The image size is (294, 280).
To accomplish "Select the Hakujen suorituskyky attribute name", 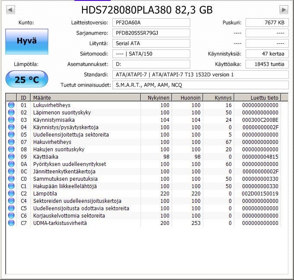I will [x=59, y=149].
